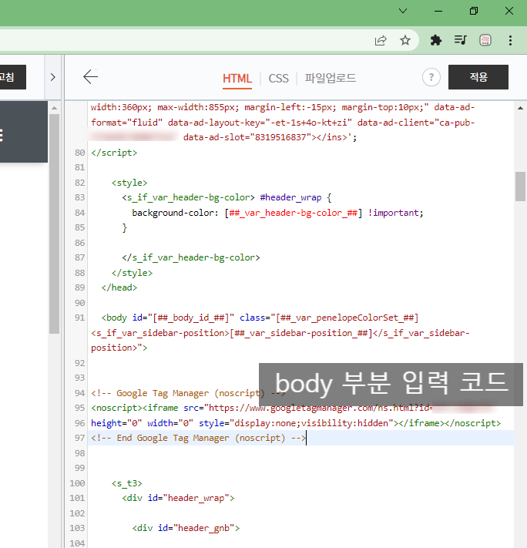Expand the side panel with chevron arrow
Image resolution: width=527 pixels, height=548 pixels.
(x=52, y=77)
